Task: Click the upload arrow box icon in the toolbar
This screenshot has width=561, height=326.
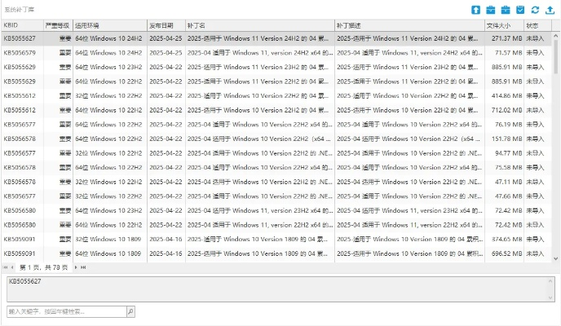Action: click(x=476, y=9)
